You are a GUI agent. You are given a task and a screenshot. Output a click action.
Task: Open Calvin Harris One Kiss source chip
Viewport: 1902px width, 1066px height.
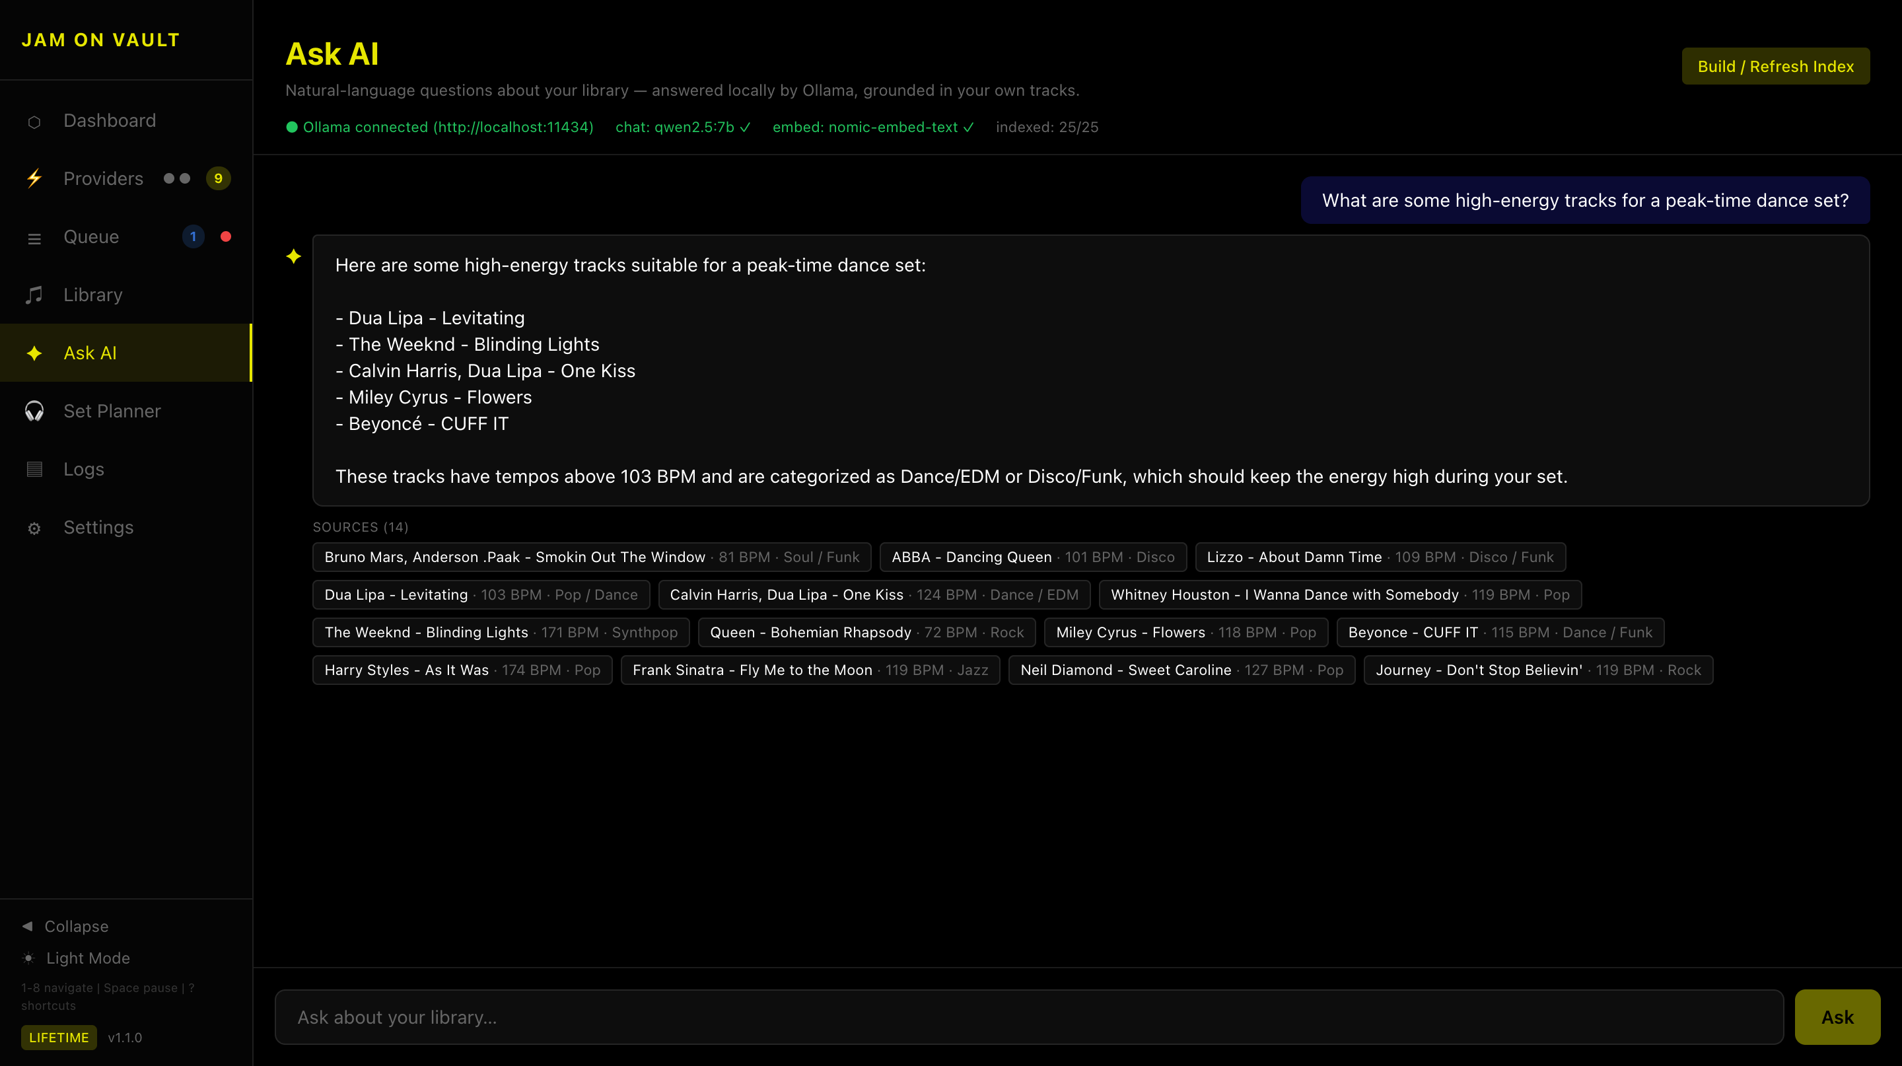click(874, 595)
